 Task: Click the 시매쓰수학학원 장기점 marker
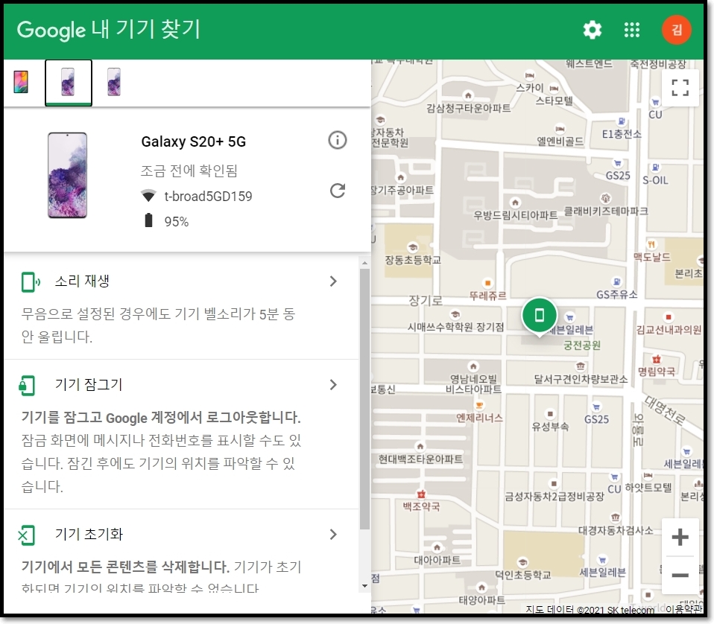tap(455, 314)
